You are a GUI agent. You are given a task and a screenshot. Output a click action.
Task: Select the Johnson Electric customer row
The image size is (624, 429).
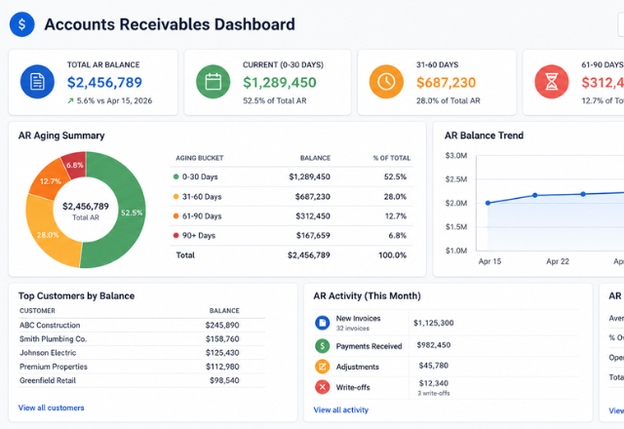coord(141,353)
